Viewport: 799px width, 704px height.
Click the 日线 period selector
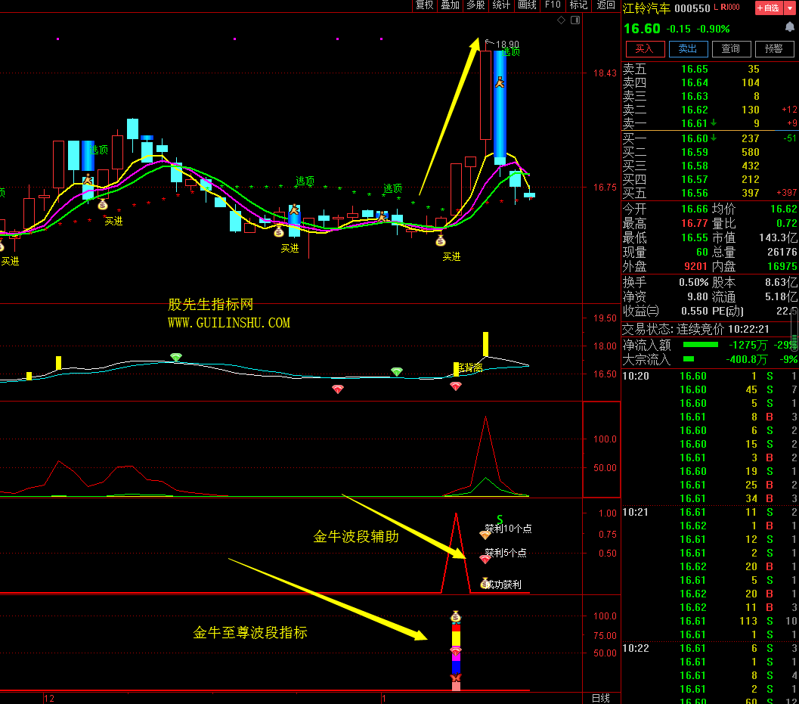(x=601, y=699)
